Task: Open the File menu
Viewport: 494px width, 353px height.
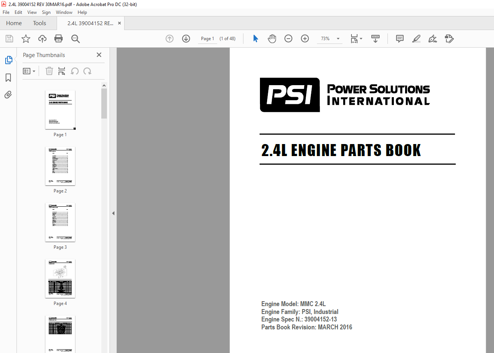Action: click(x=6, y=12)
